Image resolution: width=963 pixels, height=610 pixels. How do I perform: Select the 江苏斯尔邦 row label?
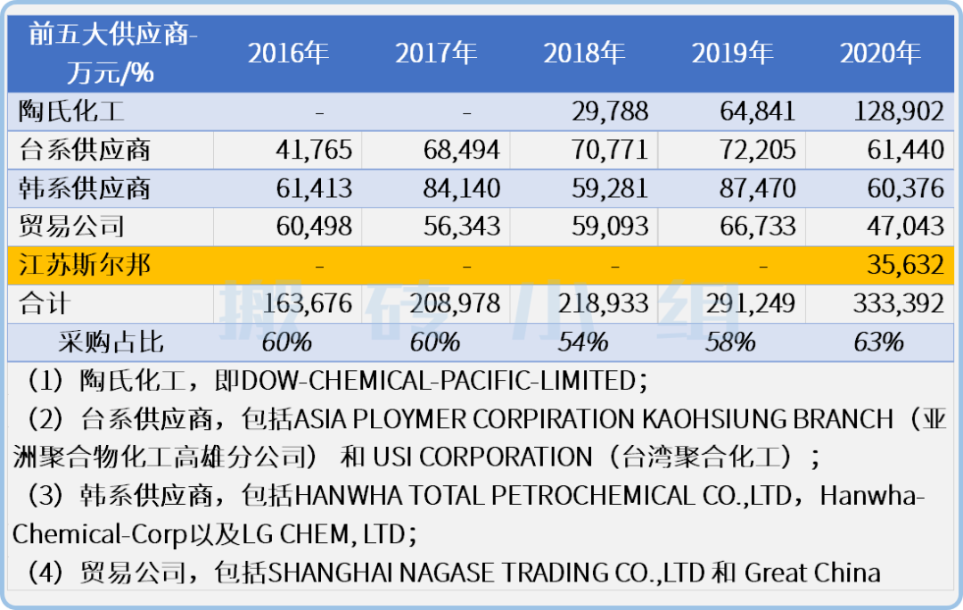[85, 265]
